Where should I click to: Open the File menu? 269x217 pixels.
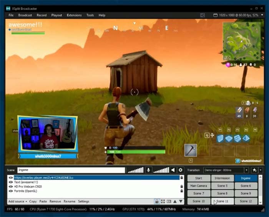[x=11, y=15]
